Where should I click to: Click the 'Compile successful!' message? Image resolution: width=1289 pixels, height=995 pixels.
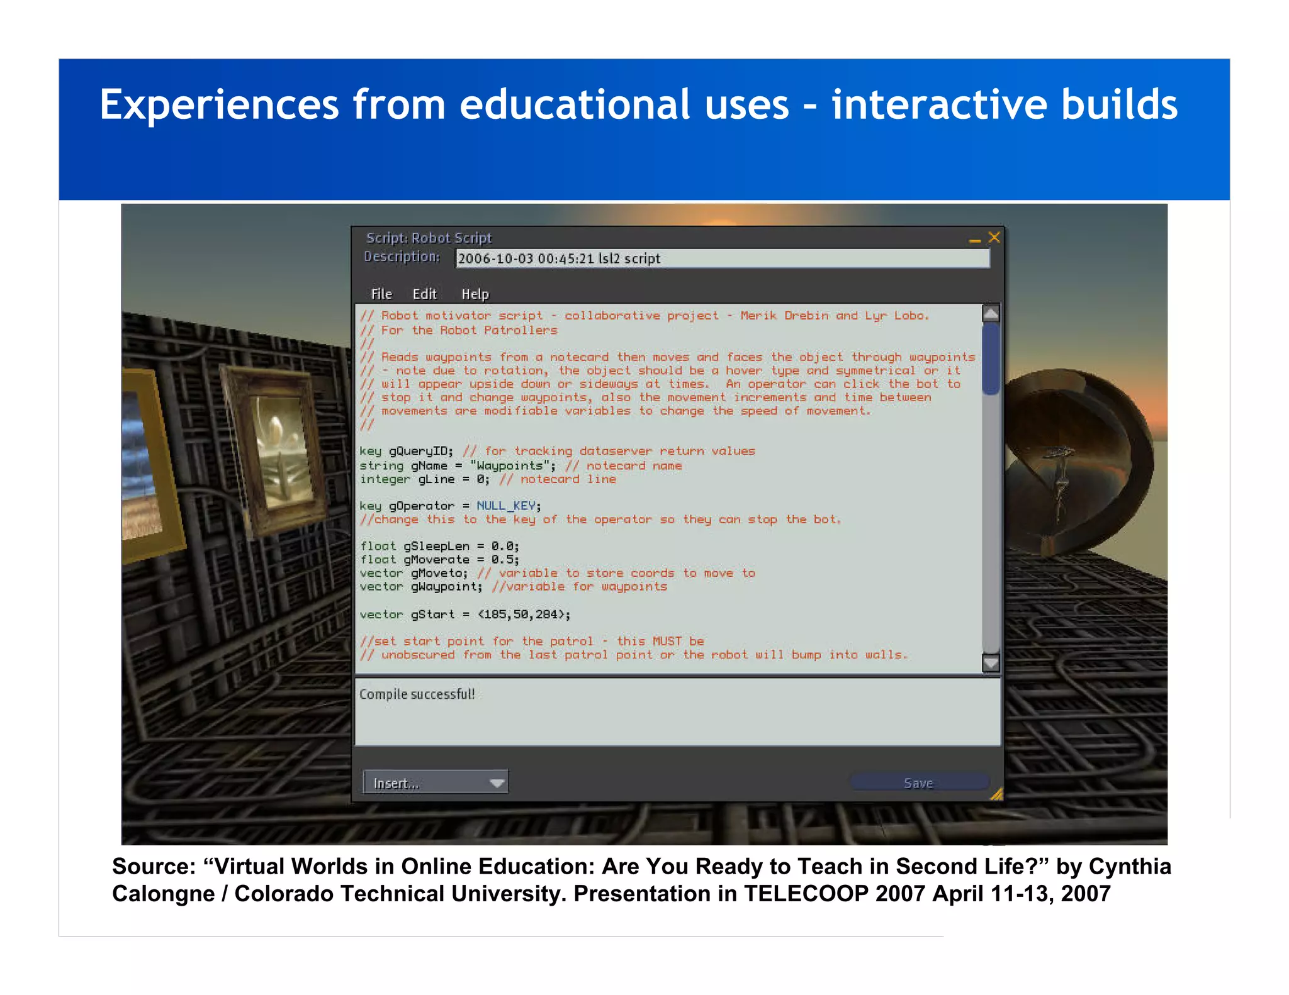[x=417, y=694]
